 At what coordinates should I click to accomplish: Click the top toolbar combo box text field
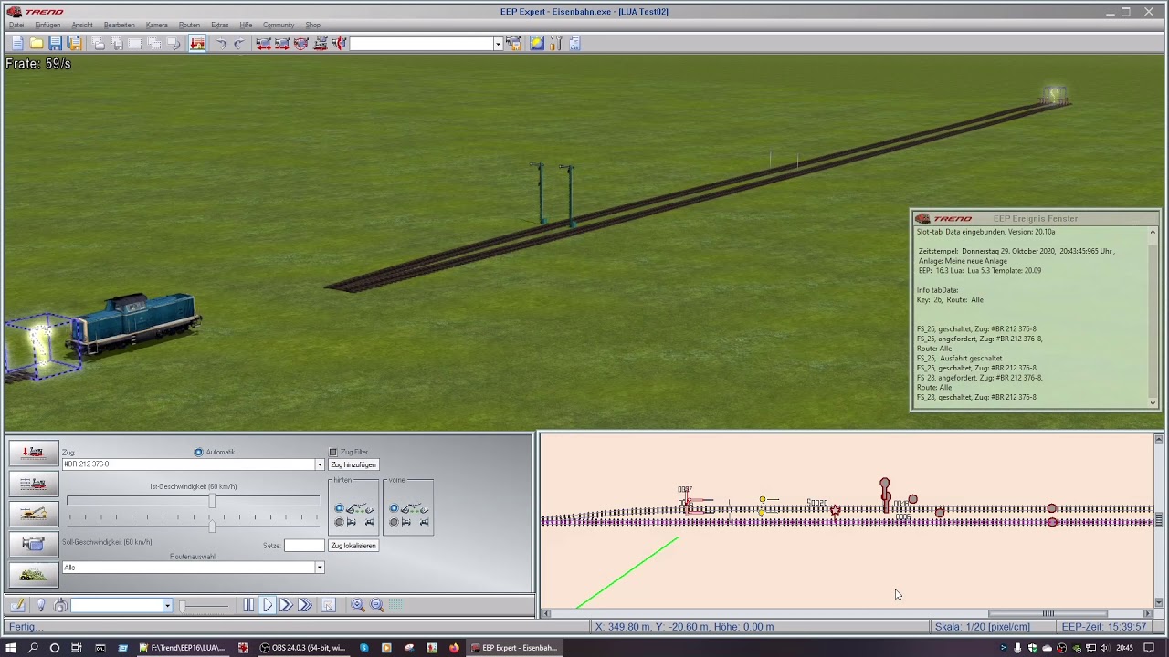pyautogui.click(x=421, y=44)
